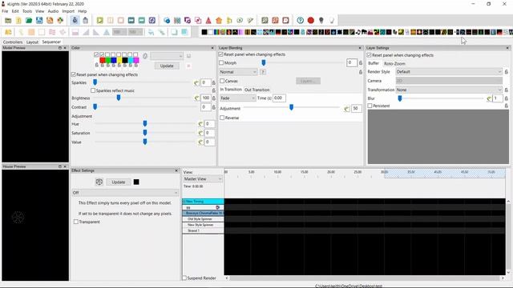
Task: Open the Master View dropdown
Action: click(x=203, y=179)
